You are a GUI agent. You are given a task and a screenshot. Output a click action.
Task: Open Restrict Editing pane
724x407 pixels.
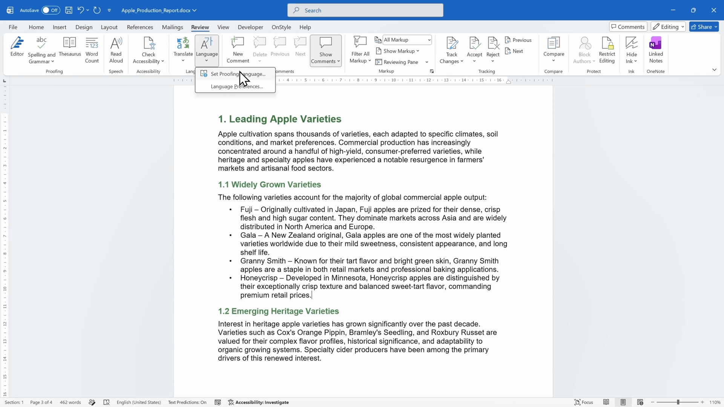point(607,50)
